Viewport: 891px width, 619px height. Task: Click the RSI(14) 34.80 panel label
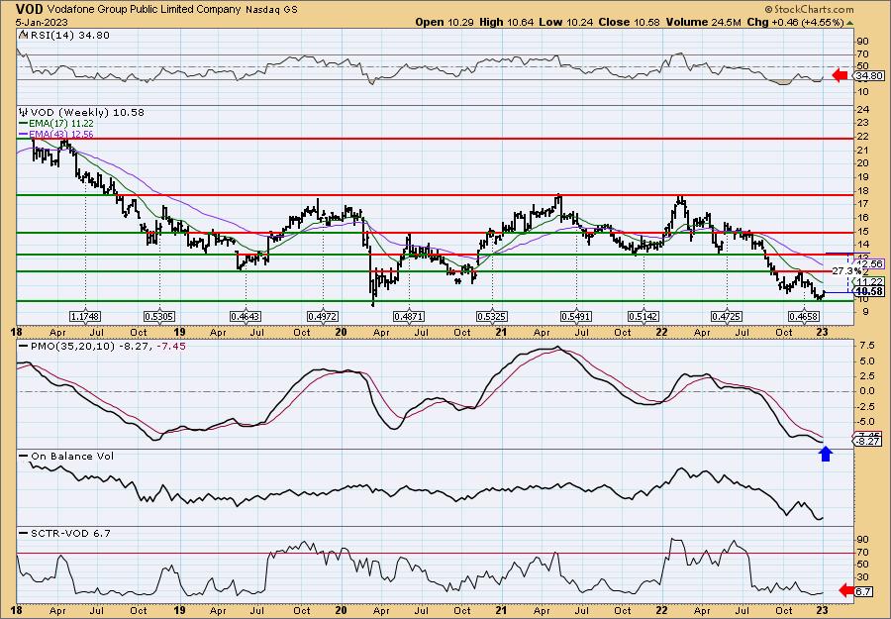[x=68, y=35]
